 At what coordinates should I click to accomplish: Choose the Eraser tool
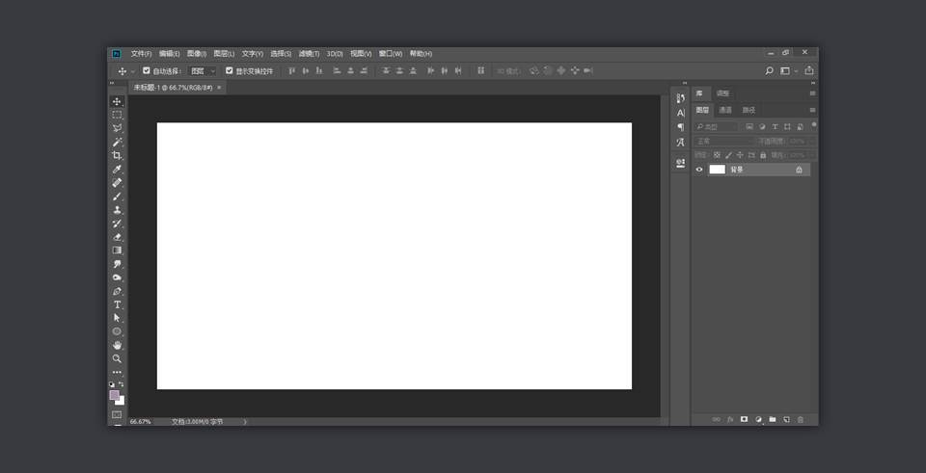[117, 236]
